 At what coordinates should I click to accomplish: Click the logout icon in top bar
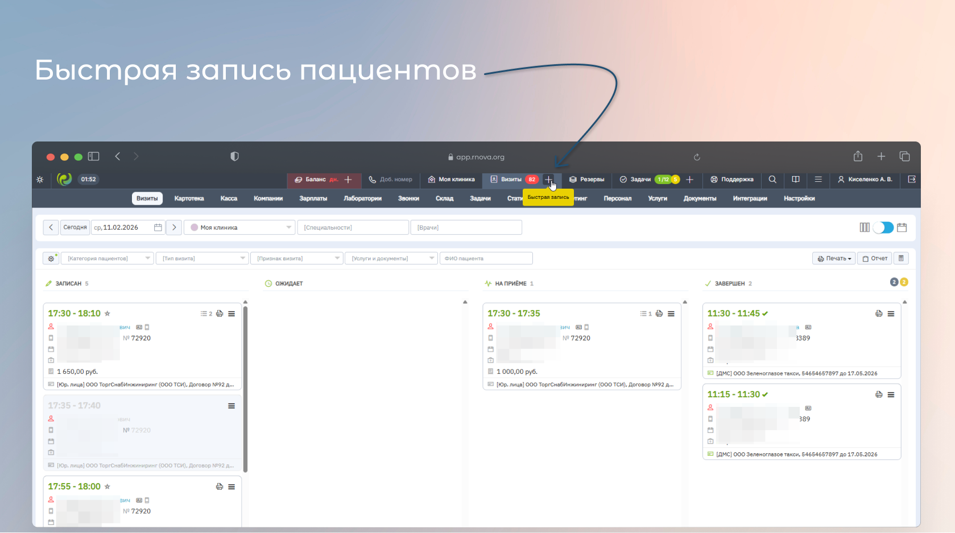click(x=912, y=180)
